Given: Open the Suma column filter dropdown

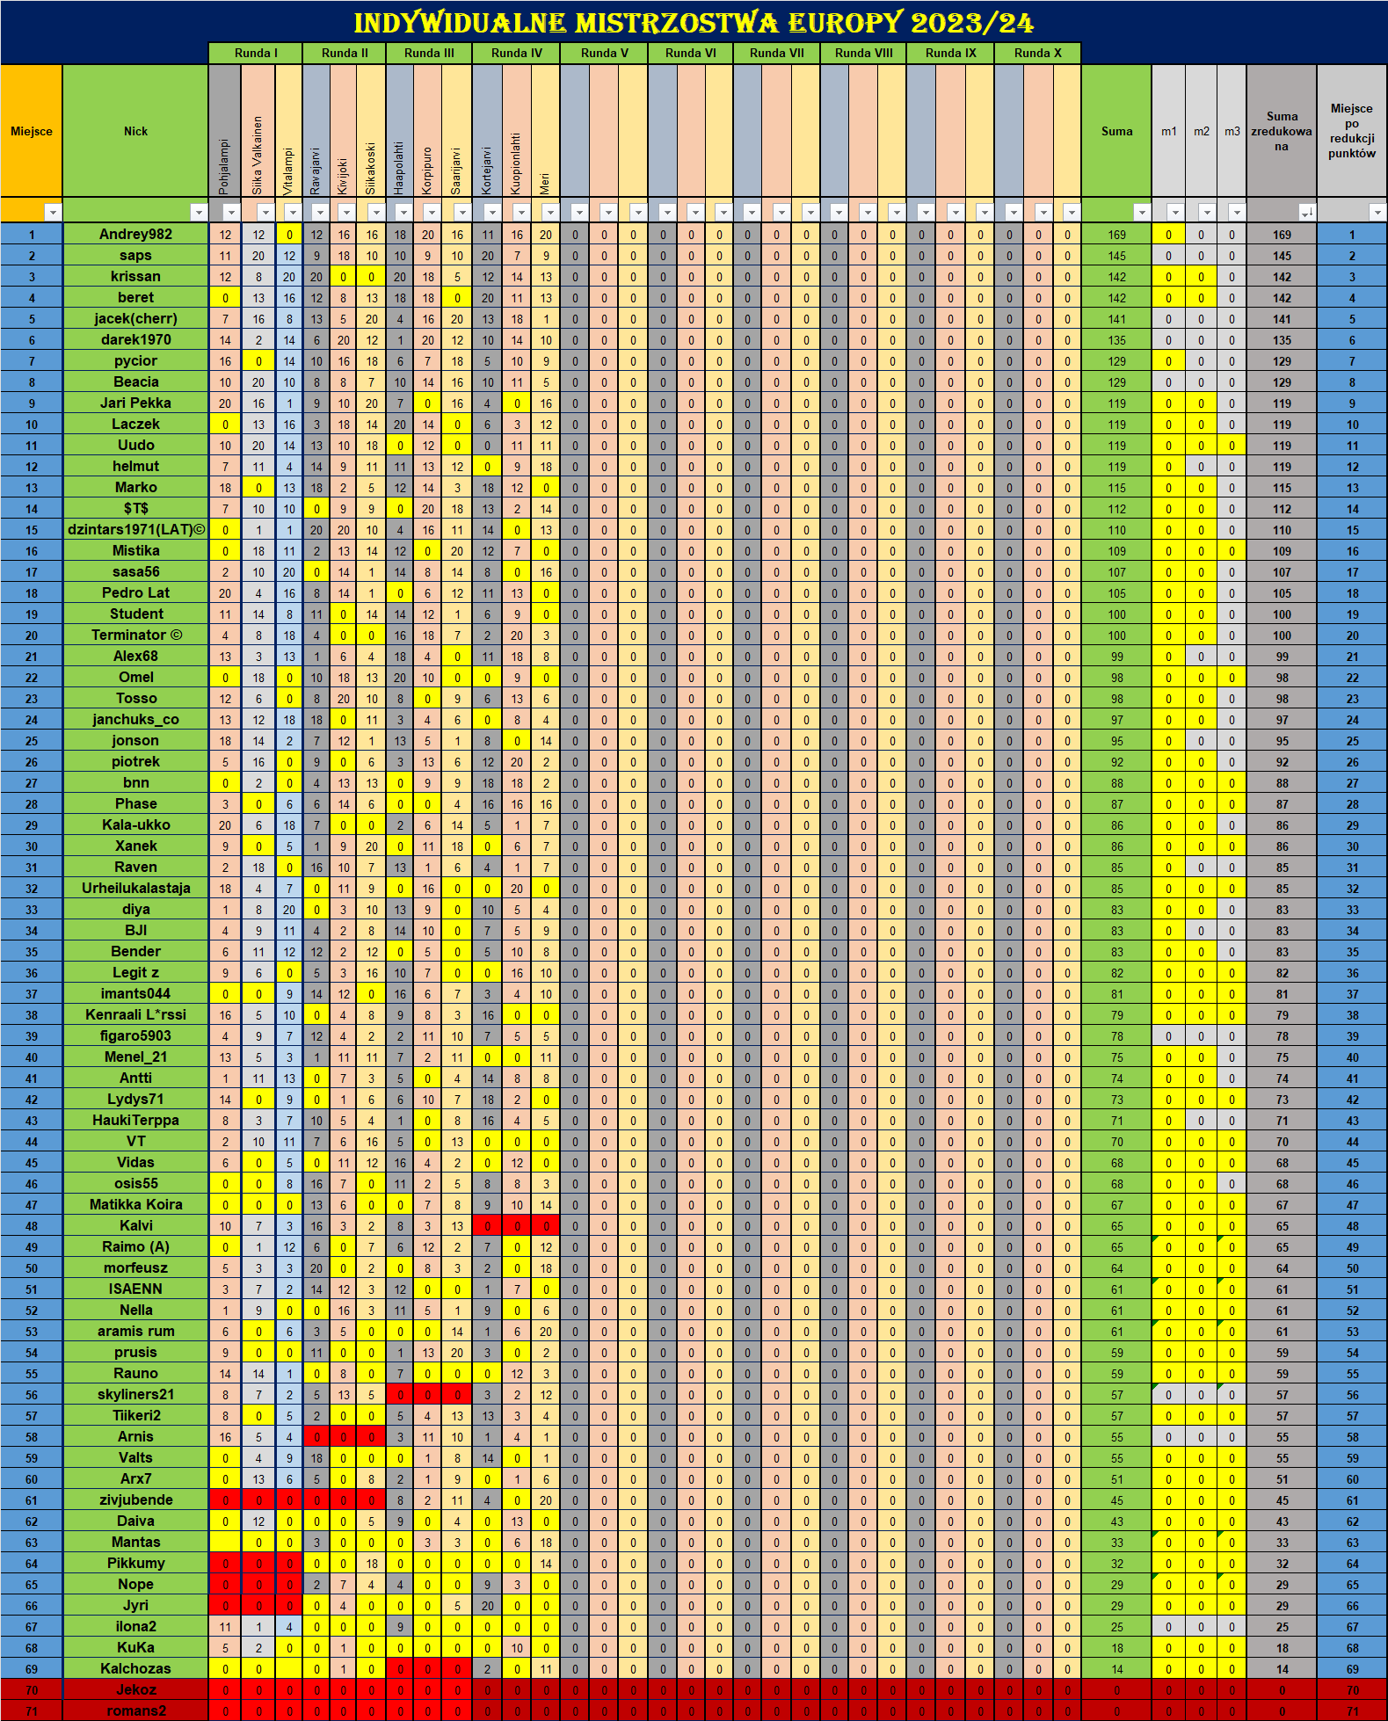Looking at the screenshot, I should point(1142,212).
